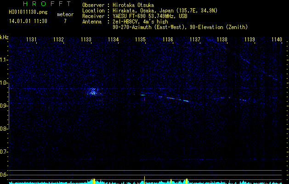The height and width of the screenshot is (184, 289).
Task: Click the 1.0 kHz frequency label
Action: tap(4, 83)
